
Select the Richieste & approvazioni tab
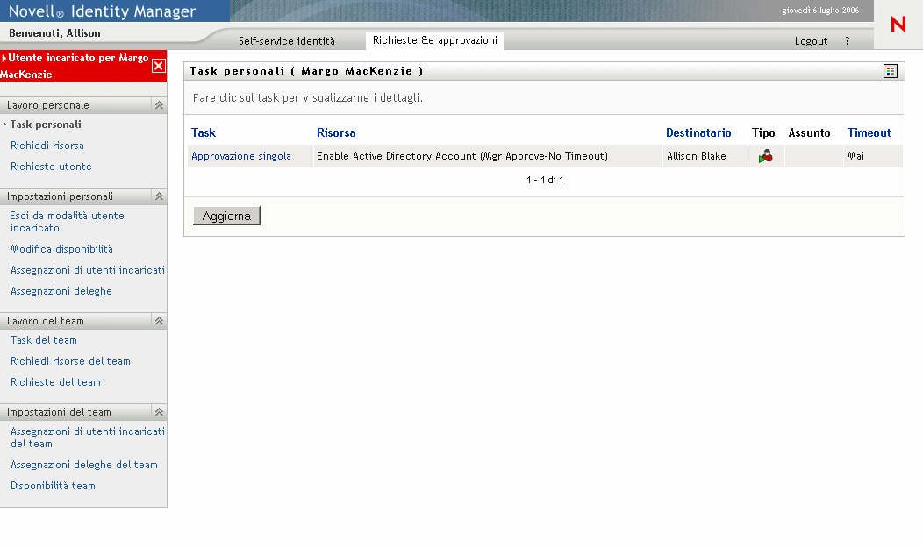(434, 40)
